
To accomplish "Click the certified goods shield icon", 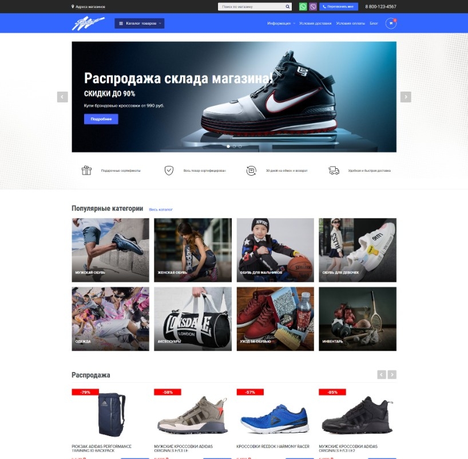I will (169, 170).
